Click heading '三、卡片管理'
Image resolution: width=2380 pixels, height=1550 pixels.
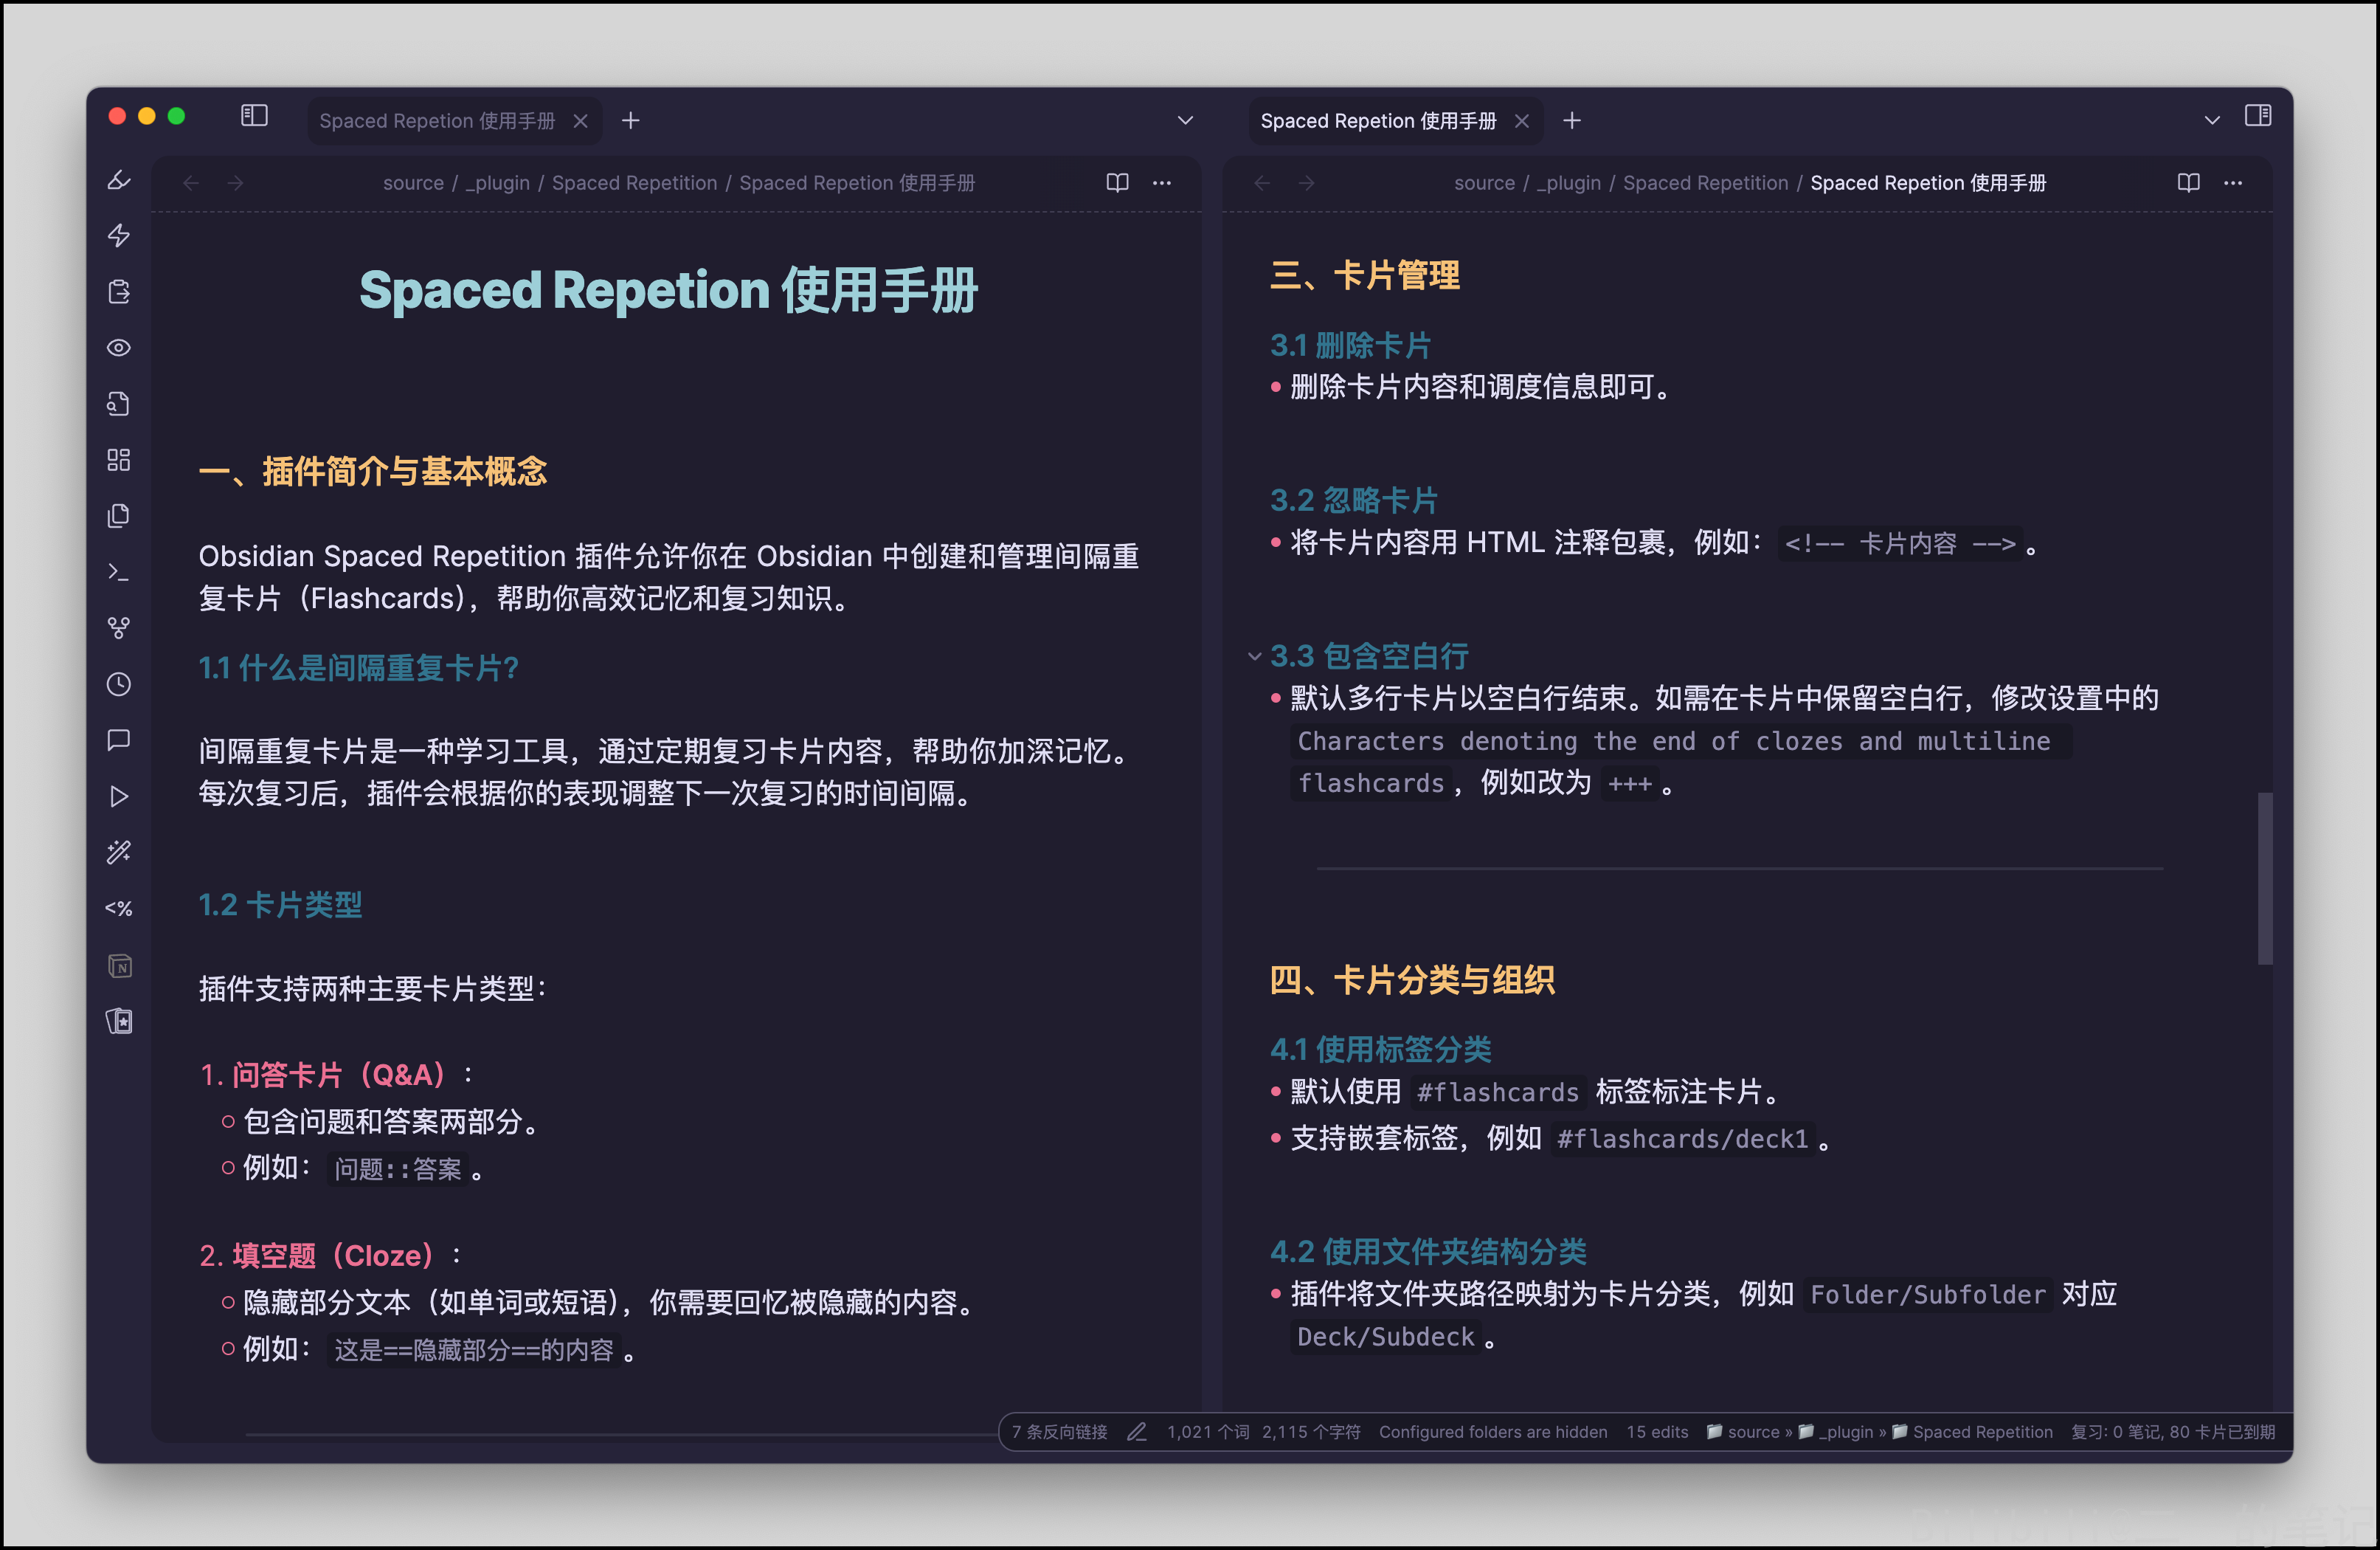1364,275
